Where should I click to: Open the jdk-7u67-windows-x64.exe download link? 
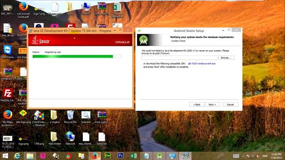[202, 64]
